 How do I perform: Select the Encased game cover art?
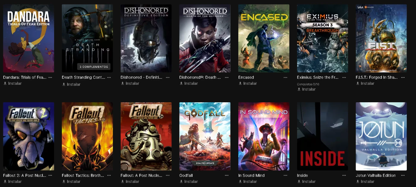coord(264,38)
